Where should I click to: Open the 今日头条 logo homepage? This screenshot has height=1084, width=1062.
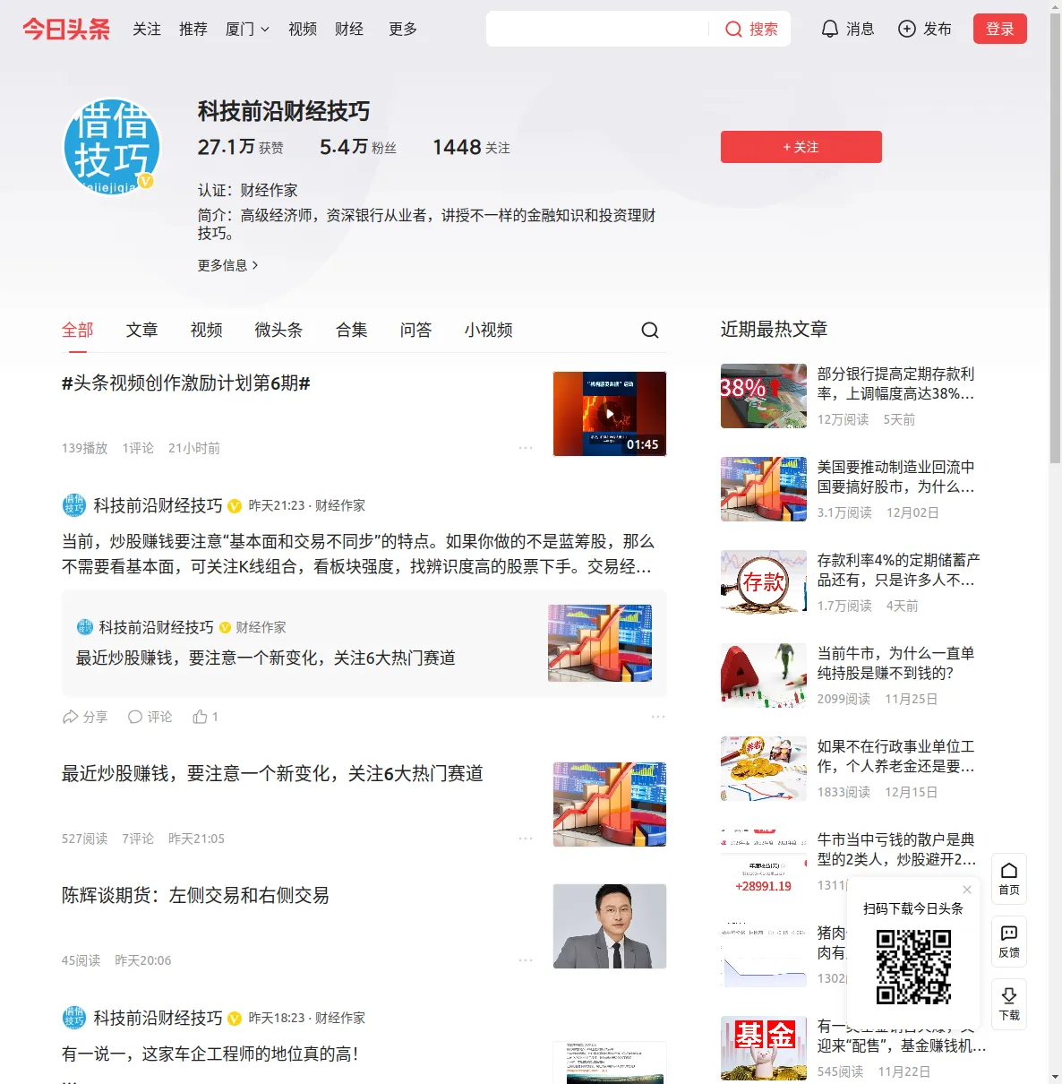[66, 29]
